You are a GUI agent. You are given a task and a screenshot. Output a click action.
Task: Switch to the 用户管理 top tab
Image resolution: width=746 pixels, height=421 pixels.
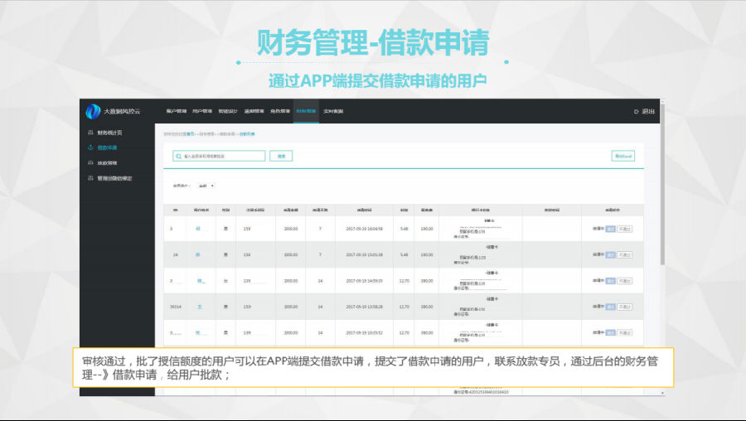pos(202,111)
